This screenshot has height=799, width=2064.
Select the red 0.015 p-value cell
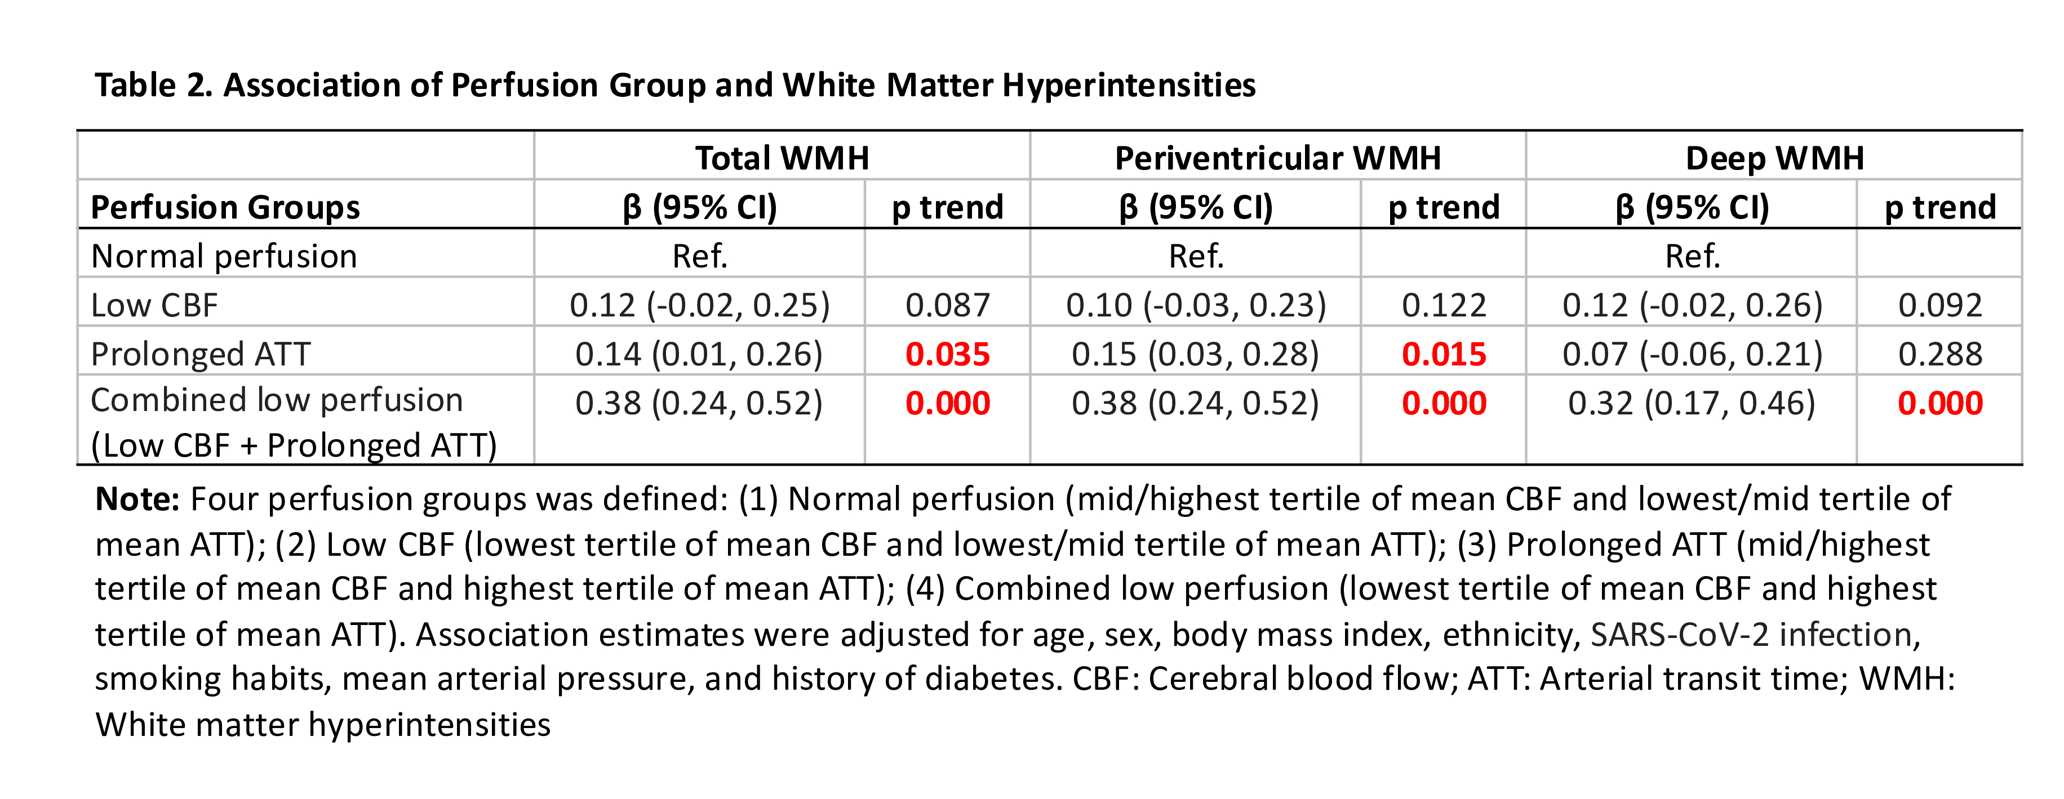(x=1443, y=354)
